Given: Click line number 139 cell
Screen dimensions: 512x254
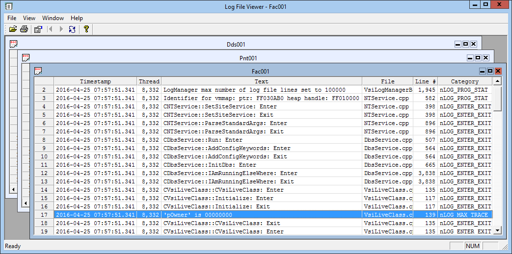Looking at the screenshot, I should pos(426,215).
